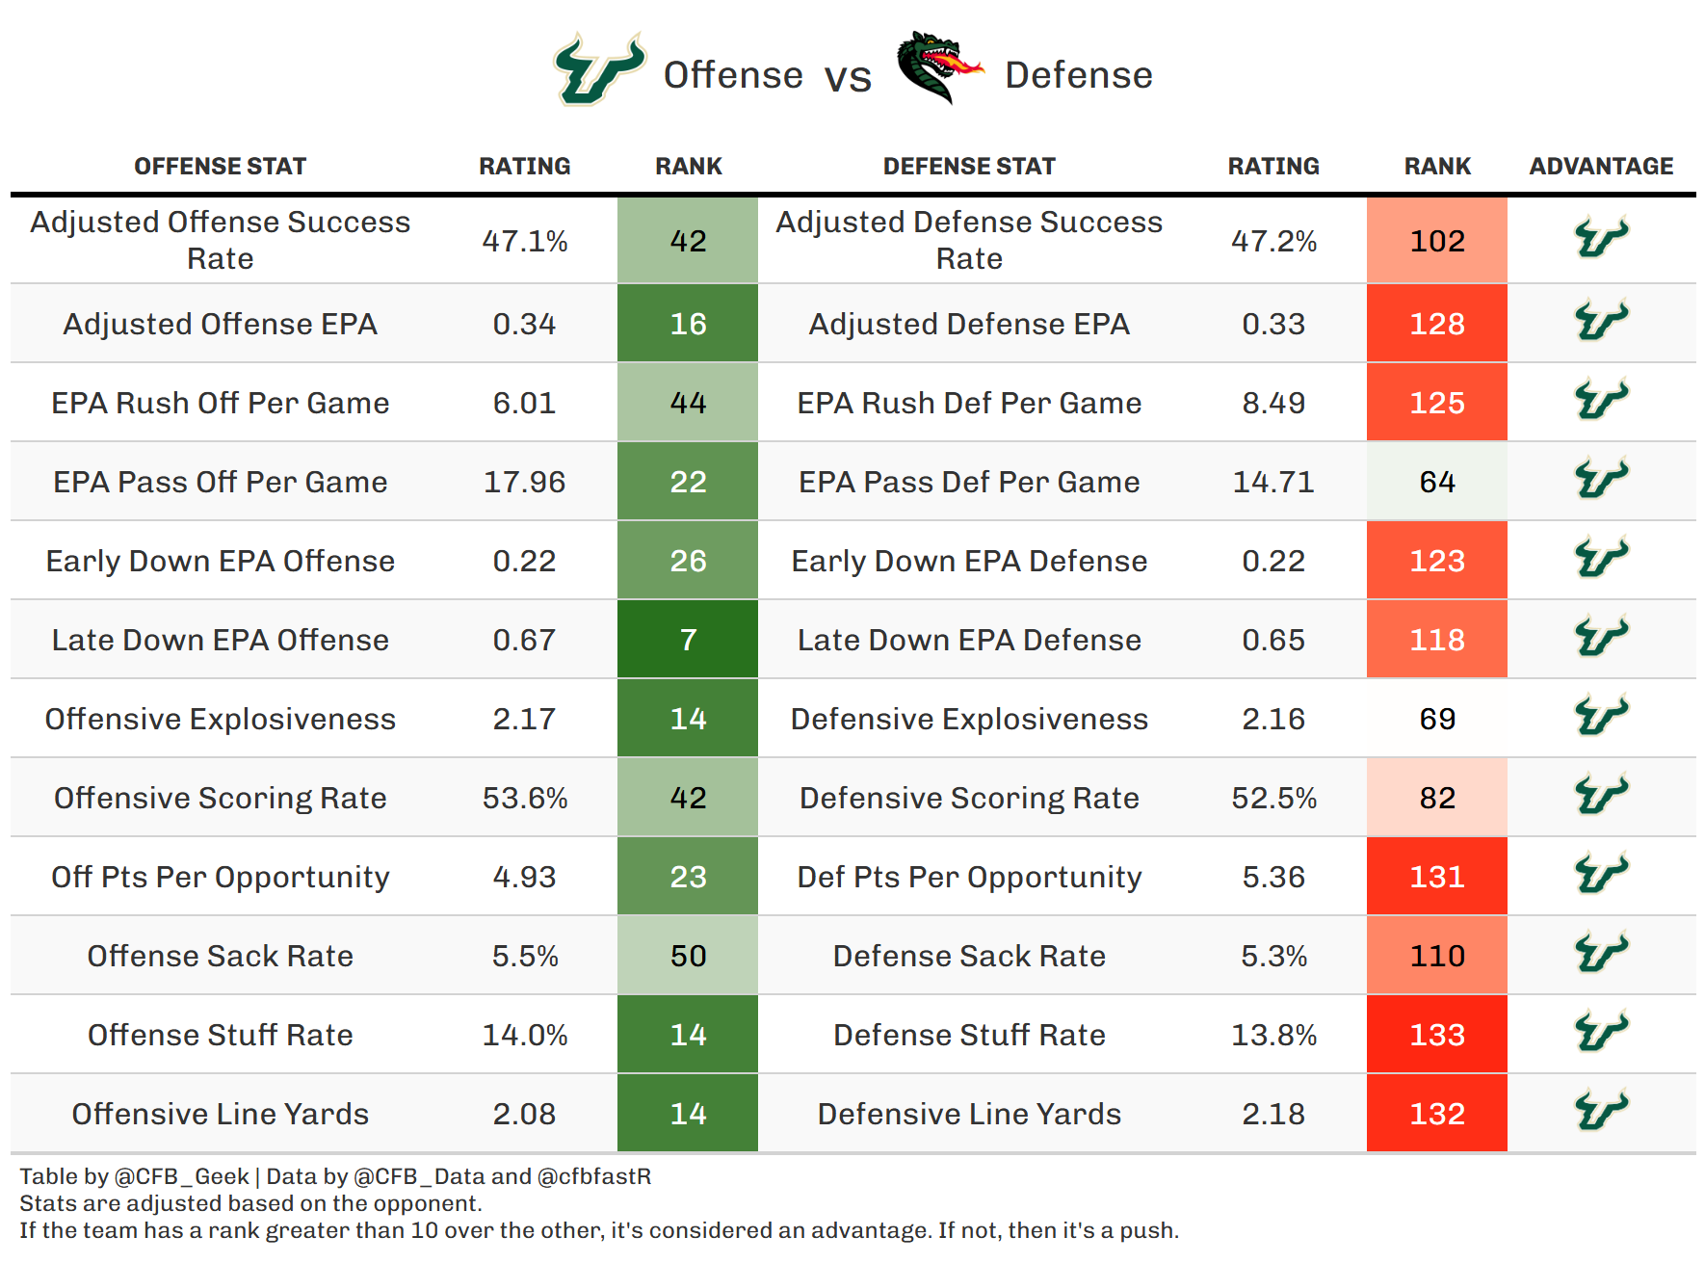
Task: Select the advantage icon for Late Down EPA Offense
Action: tap(1600, 638)
